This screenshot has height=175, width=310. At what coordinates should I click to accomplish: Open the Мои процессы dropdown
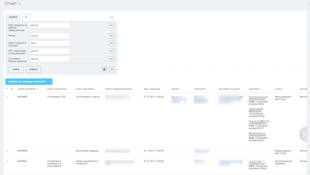coord(50,25)
